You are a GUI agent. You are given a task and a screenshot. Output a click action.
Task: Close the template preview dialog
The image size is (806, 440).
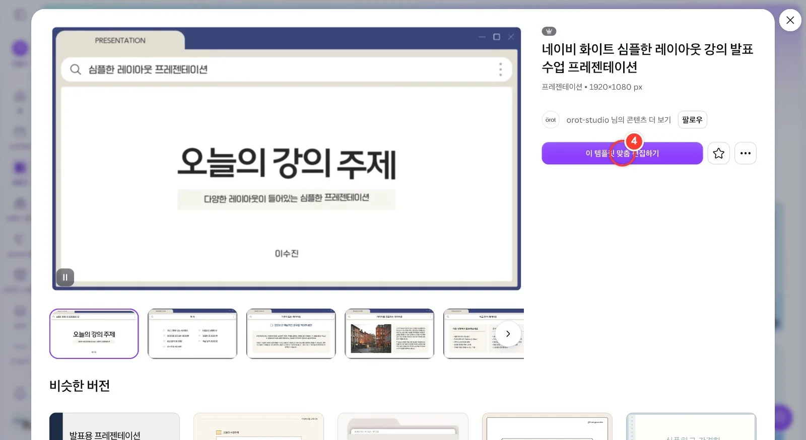[x=790, y=20]
